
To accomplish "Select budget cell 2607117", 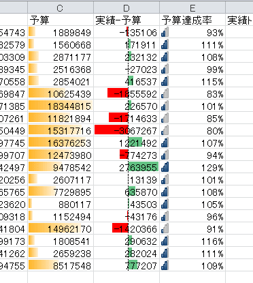I will point(61,179).
